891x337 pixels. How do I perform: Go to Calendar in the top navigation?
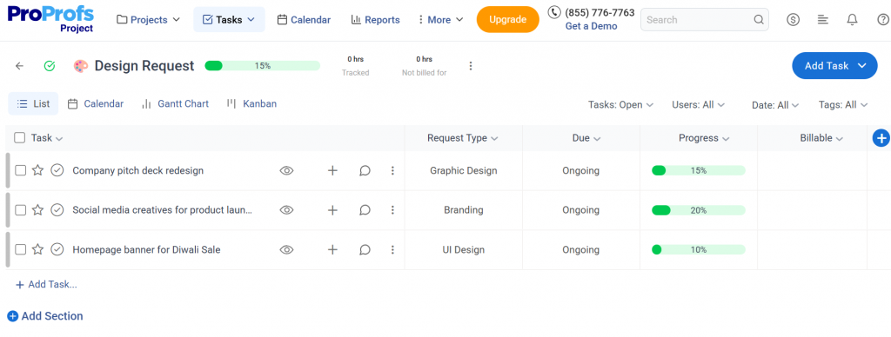tap(304, 20)
